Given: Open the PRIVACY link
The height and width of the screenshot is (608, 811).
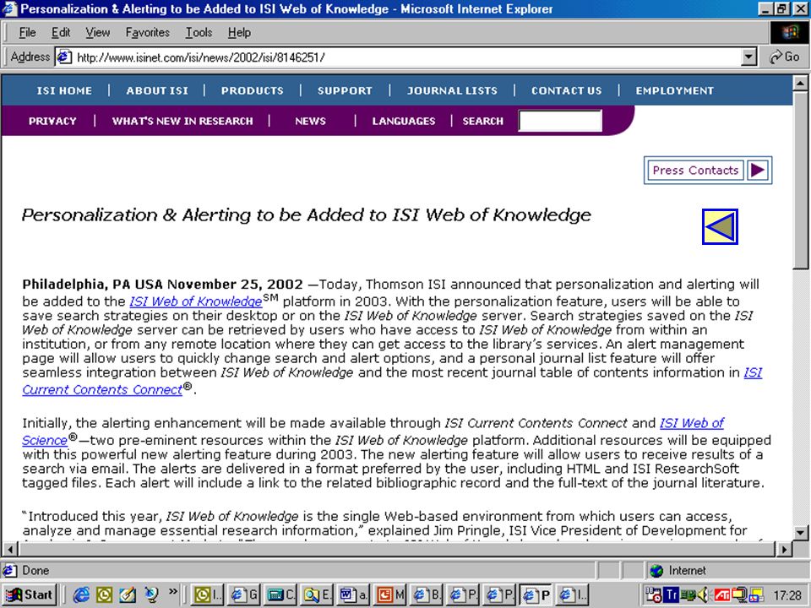Looking at the screenshot, I should tap(52, 121).
